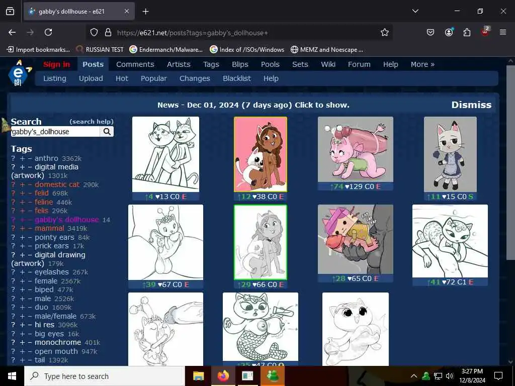
Task: Click the Firefox taskbar icon
Action: 223,376
